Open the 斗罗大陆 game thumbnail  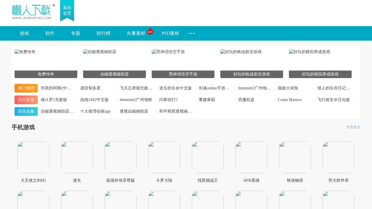164,157
